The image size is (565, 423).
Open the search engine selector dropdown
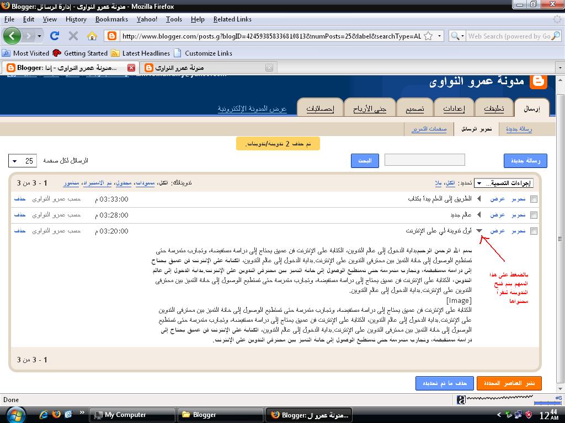(x=456, y=36)
